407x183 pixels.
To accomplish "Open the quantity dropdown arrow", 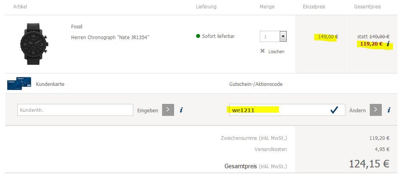I will (283, 37).
